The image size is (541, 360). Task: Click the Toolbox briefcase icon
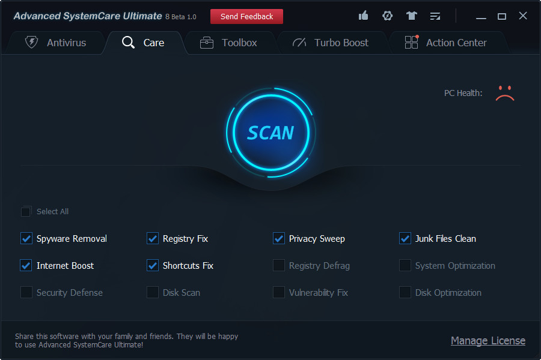pyautogui.click(x=207, y=43)
